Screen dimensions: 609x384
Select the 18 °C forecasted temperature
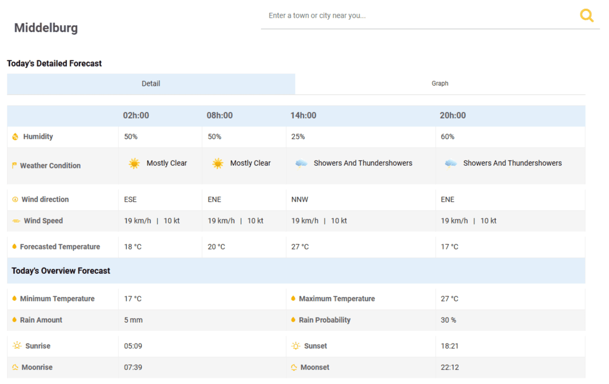133,246
